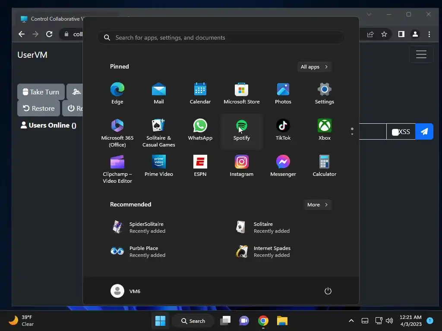This screenshot has width=442, height=331.
Task: Launch the Calendar app
Action: click(x=200, y=94)
